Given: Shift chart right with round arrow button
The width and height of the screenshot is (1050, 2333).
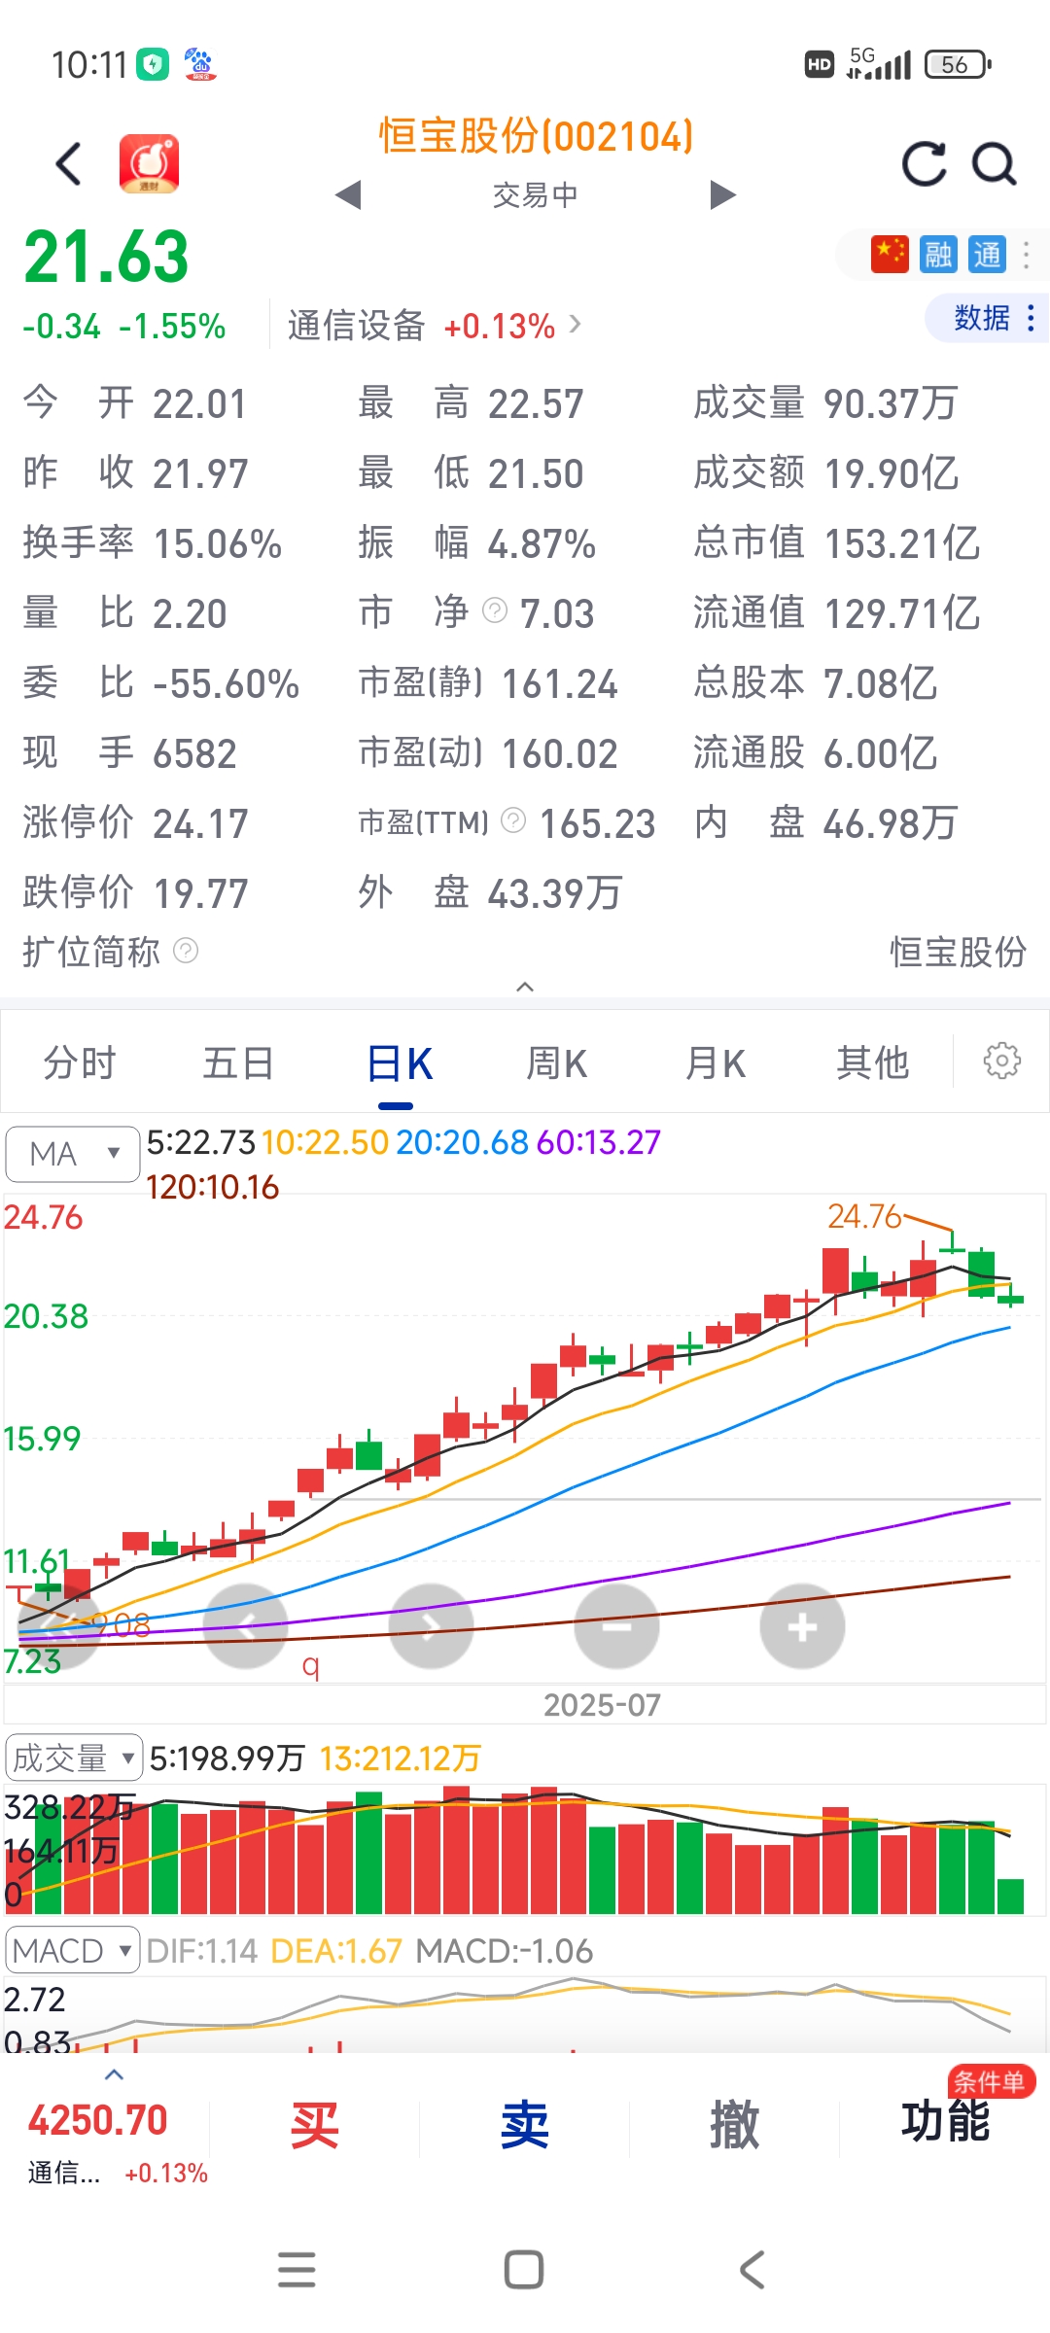Looking at the screenshot, I should [x=431, y=1626].
